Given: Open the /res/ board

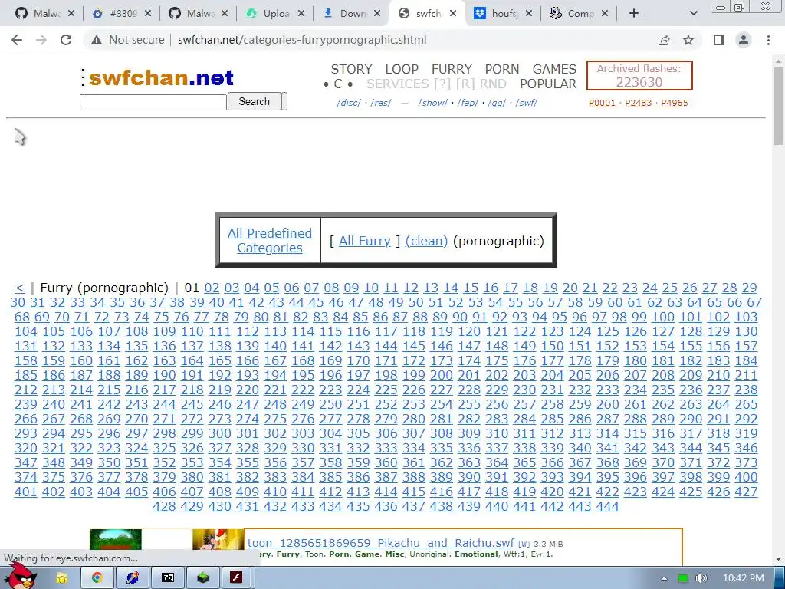Looking at the screenshot, I should coord(381,103).
